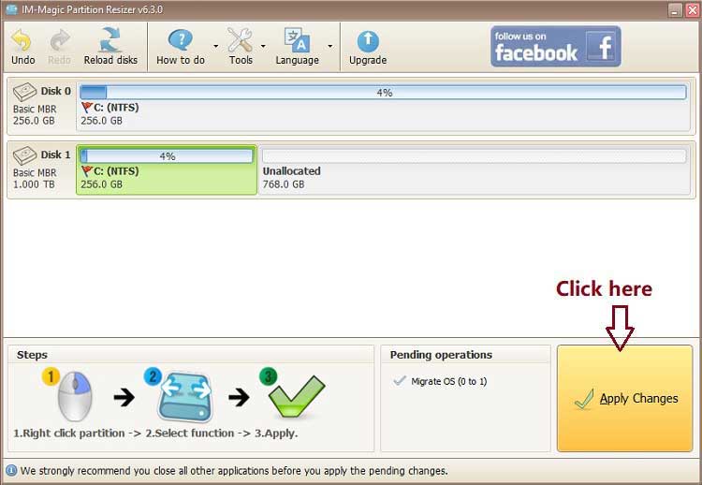Click the Disk 0 C: (NTFS) label

[116, 108]
